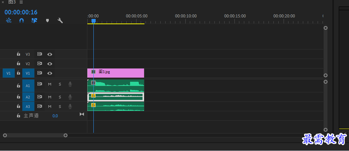Toggle lock on 主声道 master track
Screen dimensions: 349x151
coord(19,116)
